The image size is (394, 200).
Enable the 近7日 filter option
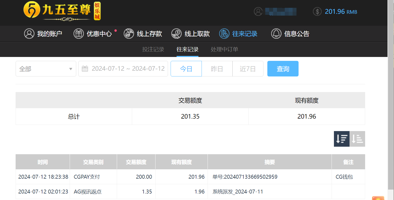click(x=248, y=68)
